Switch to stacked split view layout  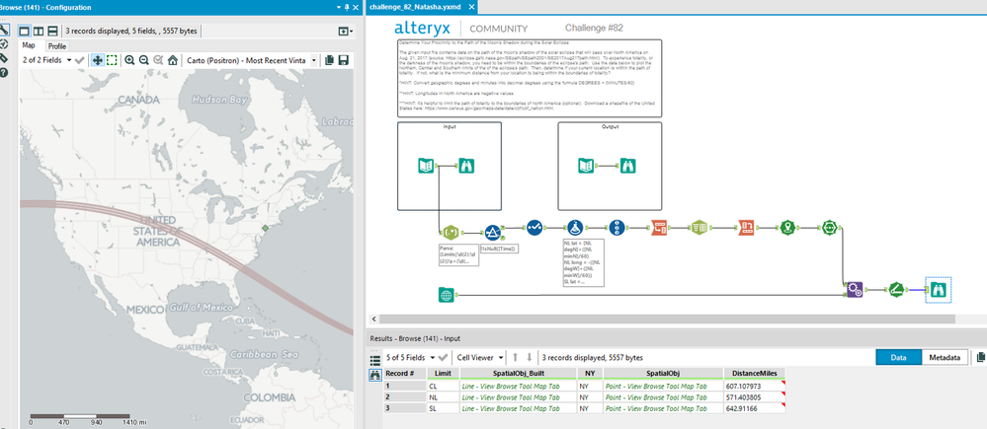pyautogui.click(x=53, y=31)
